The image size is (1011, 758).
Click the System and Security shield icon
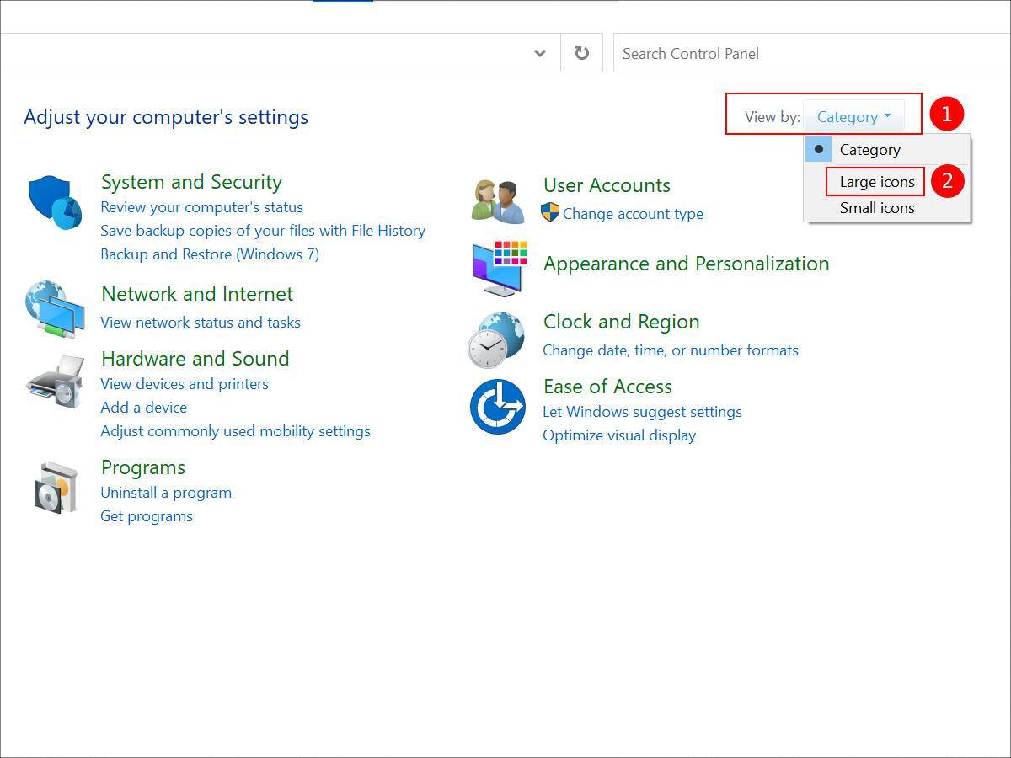(55, 202)
